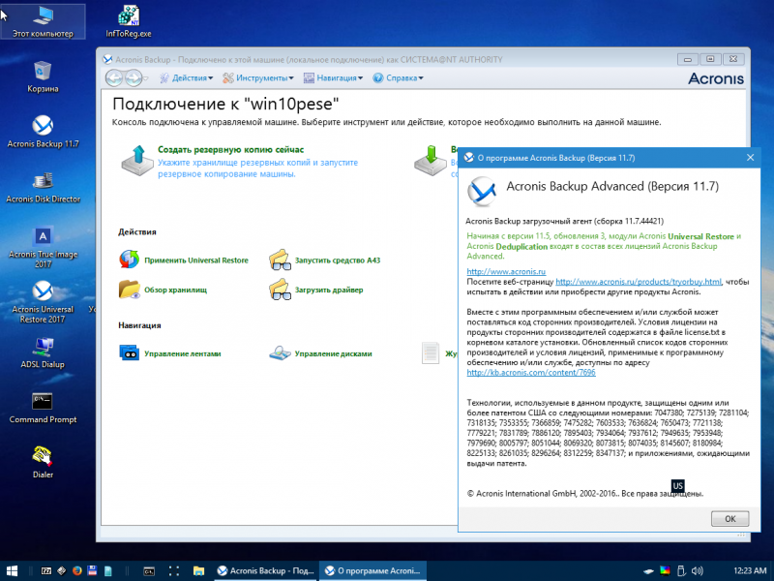Click the floppy disk save taskbar icon
This screenshot has height=581, width=774.
pyautogui.click(x=92, y=570)
